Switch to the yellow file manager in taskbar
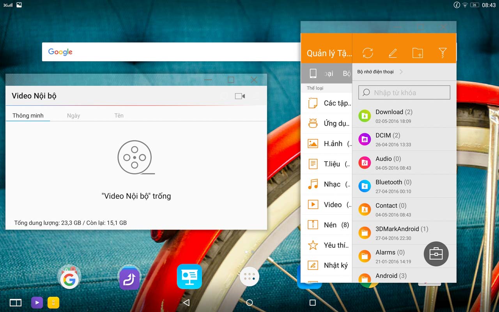 click(53, 302)
